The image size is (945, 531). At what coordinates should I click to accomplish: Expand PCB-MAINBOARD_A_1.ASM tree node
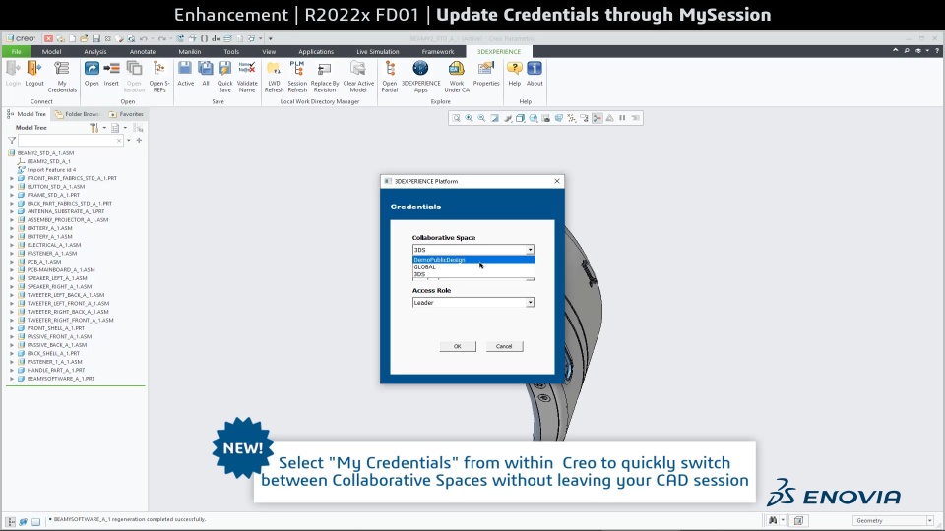[12, 269]
